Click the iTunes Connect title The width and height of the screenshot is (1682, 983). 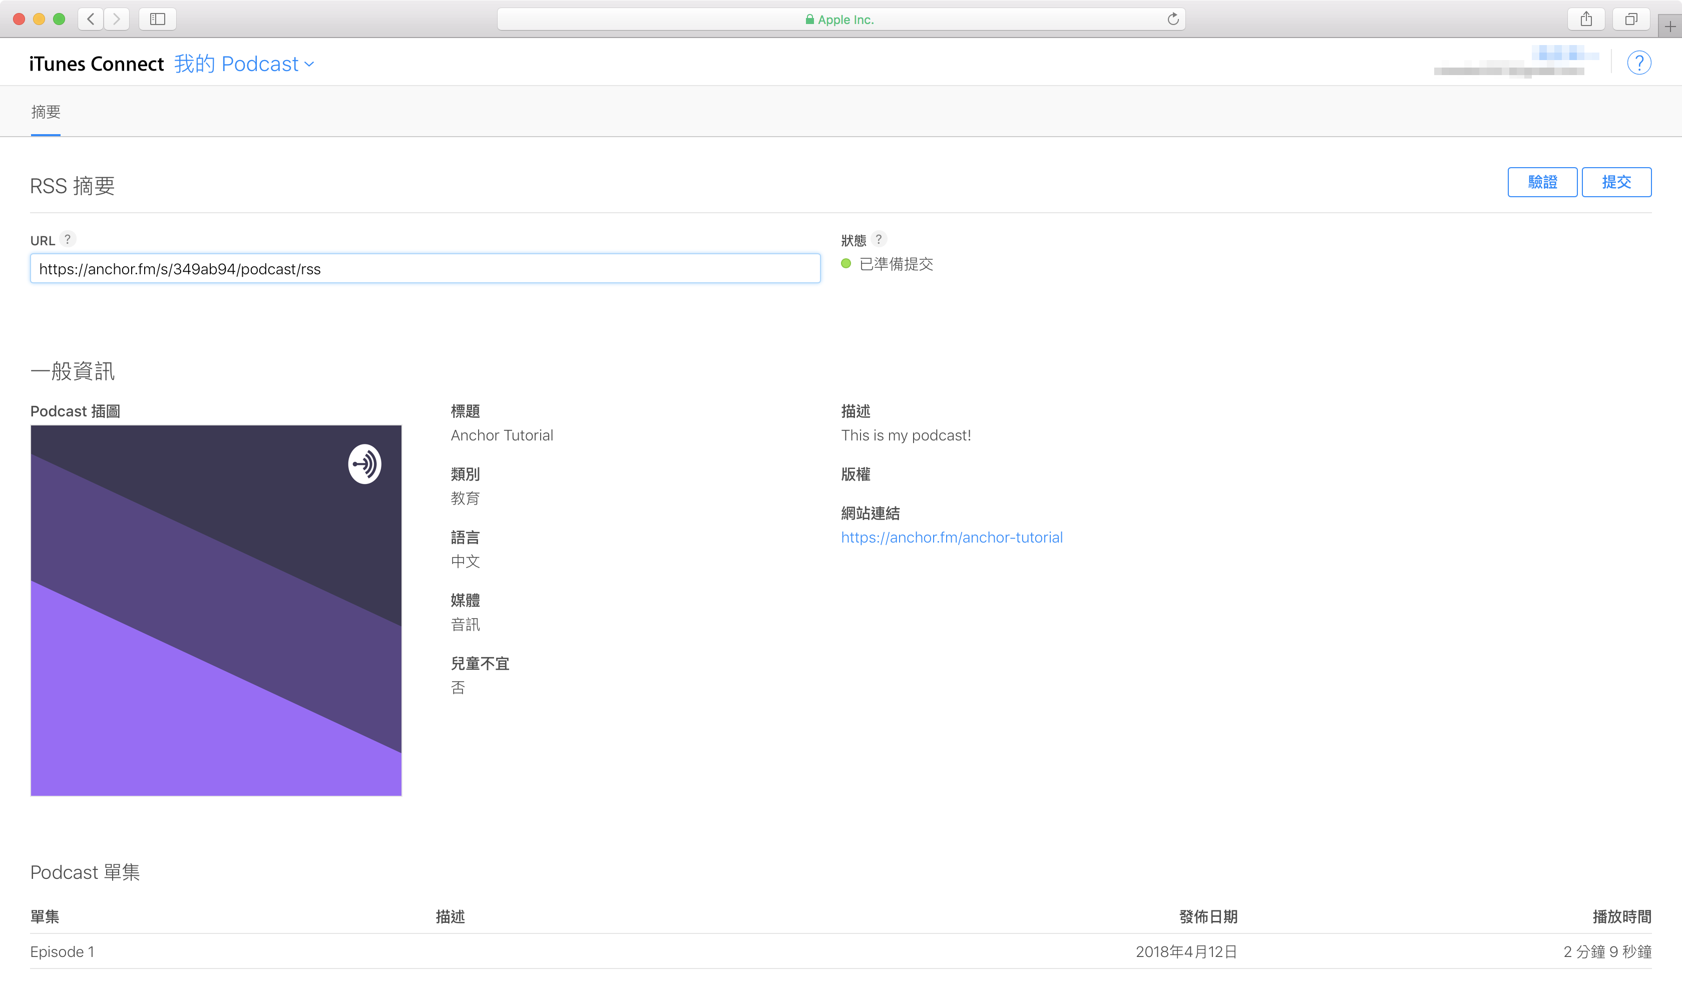coord(96,64)
